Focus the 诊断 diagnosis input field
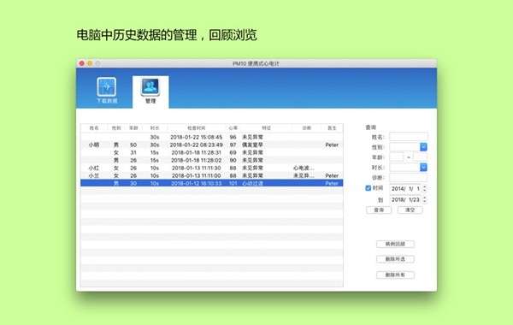513x325 pixels. pos(409,177)
